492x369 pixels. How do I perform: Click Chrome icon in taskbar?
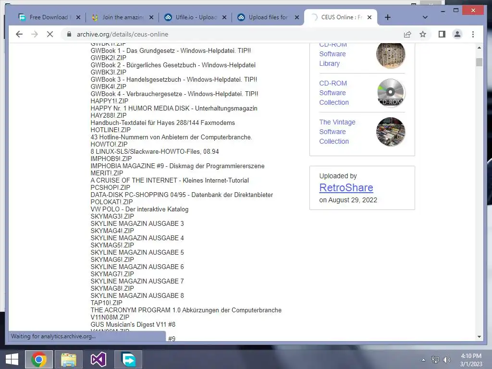pyautogui.click(x=39, y=359)
